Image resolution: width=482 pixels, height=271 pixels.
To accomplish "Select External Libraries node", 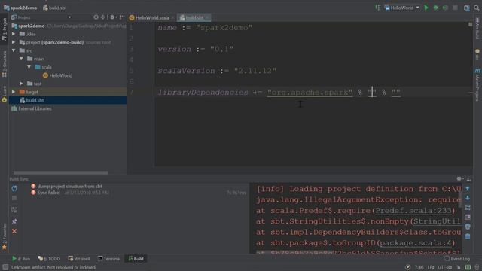I will (32, 108).
